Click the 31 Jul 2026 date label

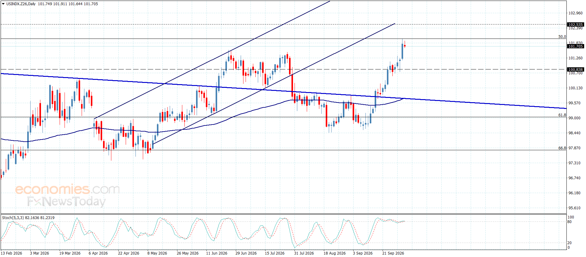coord(304,253)
